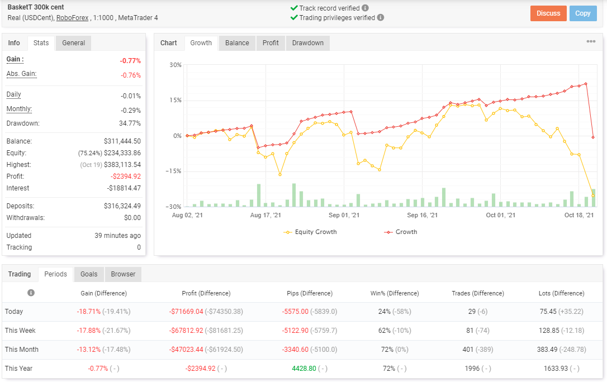Click the Daily label
The height and width of the screenshot is (382, 607).
tap(13, 94)
